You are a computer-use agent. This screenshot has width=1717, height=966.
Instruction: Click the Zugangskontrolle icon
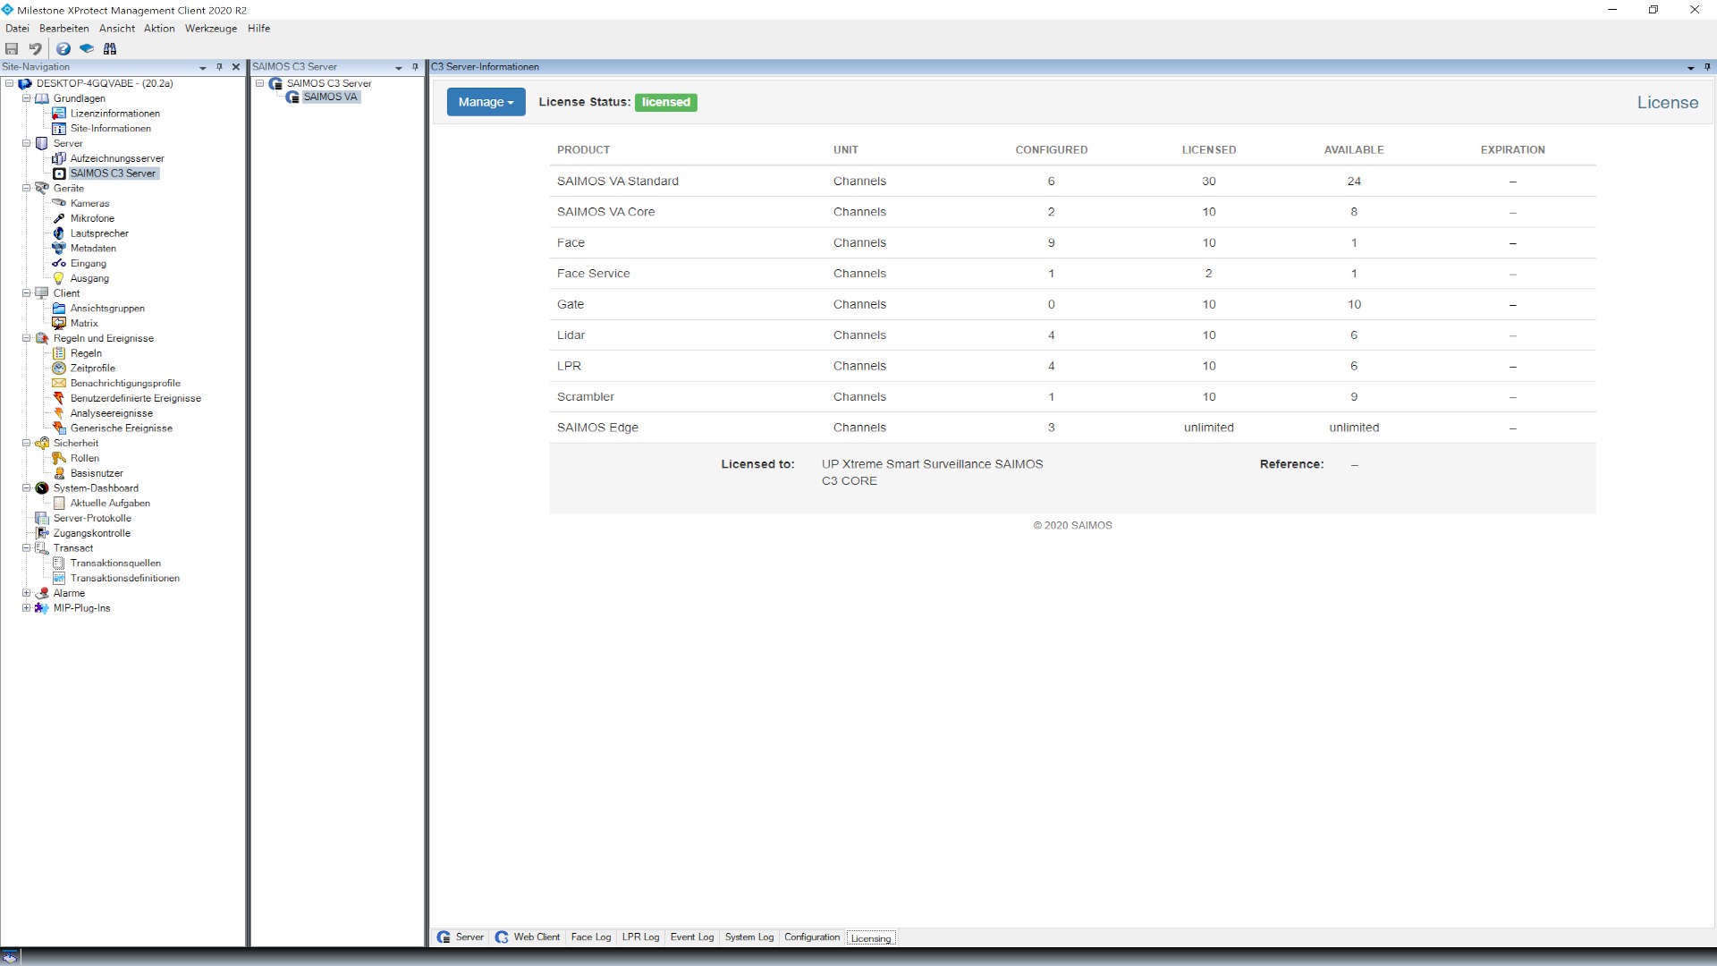point(42,533)
